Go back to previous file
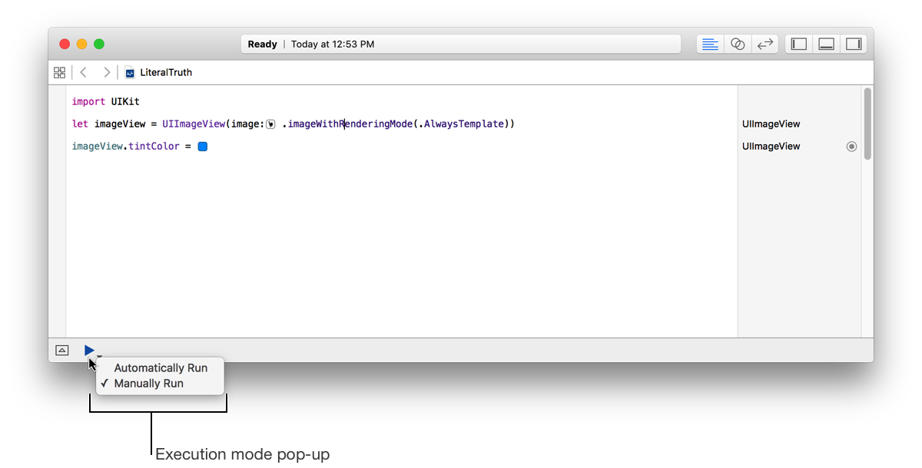922x468 pixels. click(84, 73)
